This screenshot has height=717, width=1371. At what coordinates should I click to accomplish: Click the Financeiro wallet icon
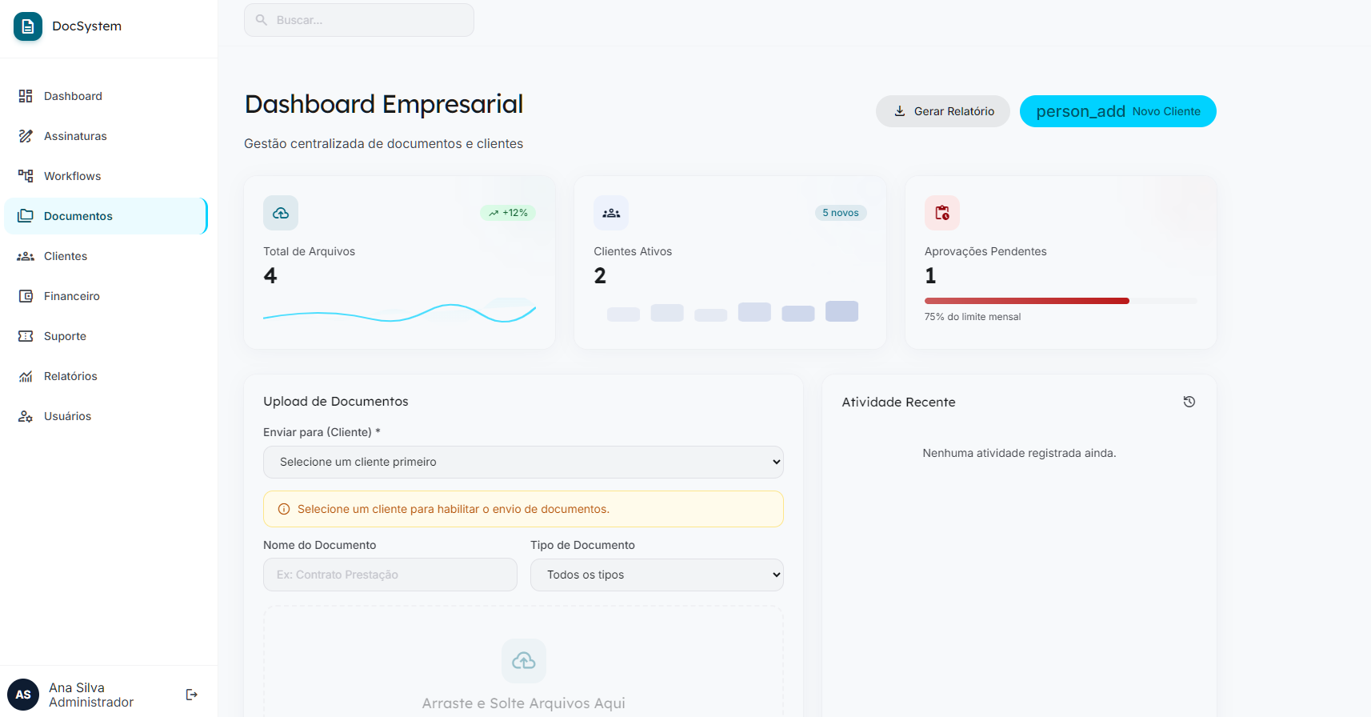click(x=26, y=296)
